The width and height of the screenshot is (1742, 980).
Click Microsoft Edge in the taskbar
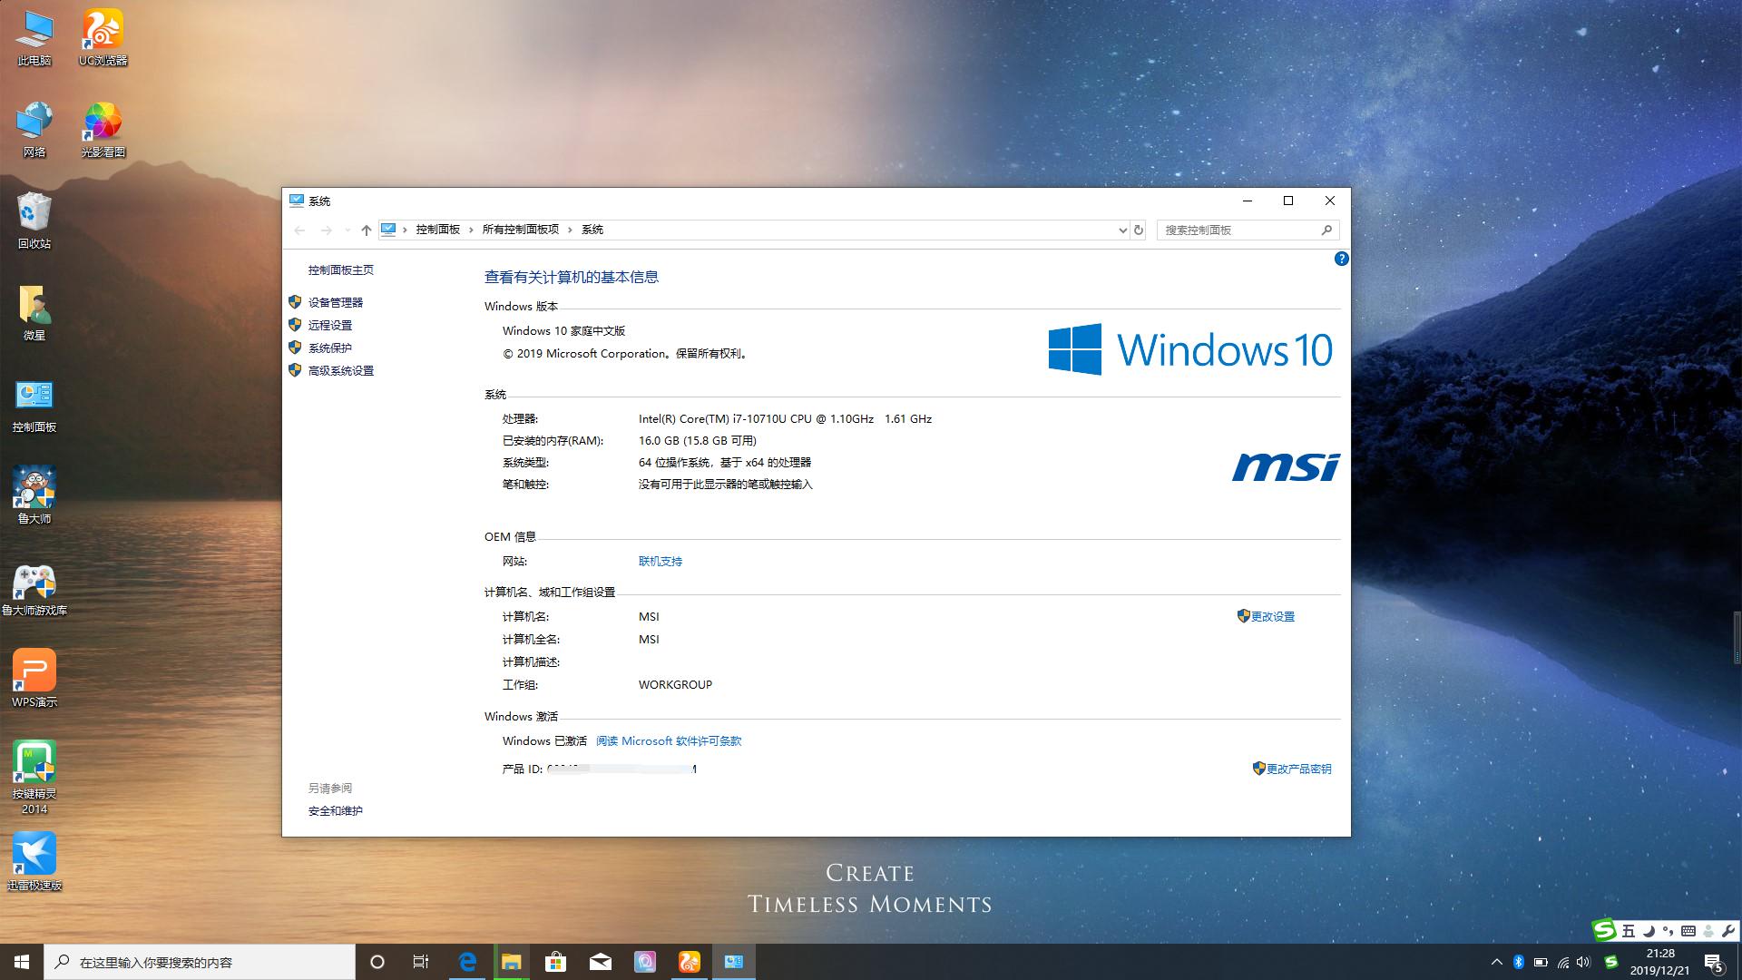(x=467, y=962)
